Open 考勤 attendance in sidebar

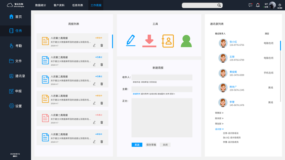coord(15,46)
